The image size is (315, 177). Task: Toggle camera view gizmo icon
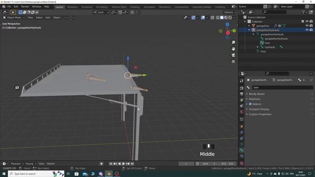233,55
